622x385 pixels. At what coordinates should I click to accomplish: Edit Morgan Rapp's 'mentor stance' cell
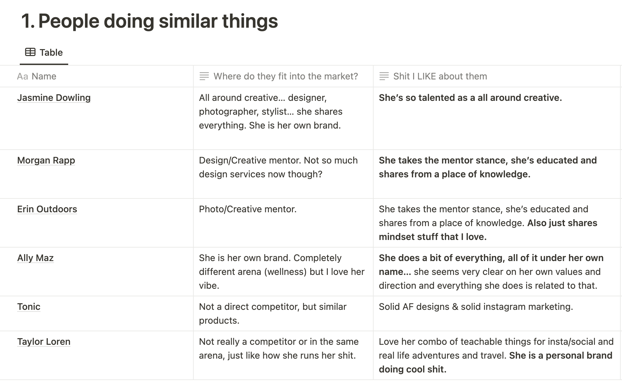click(497, 174)
